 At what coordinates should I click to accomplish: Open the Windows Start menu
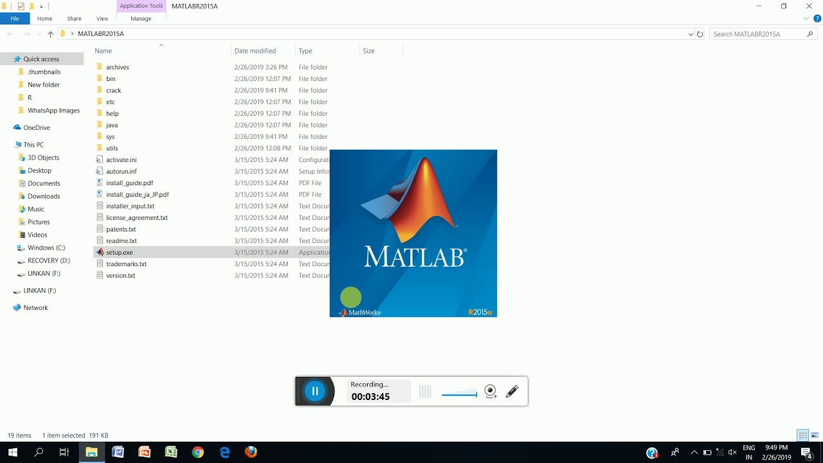13,452
